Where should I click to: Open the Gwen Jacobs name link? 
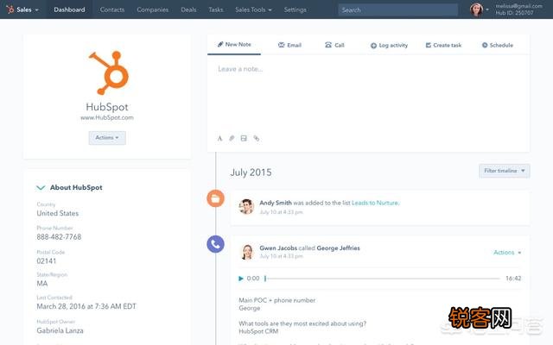click(x=278, y=248)
